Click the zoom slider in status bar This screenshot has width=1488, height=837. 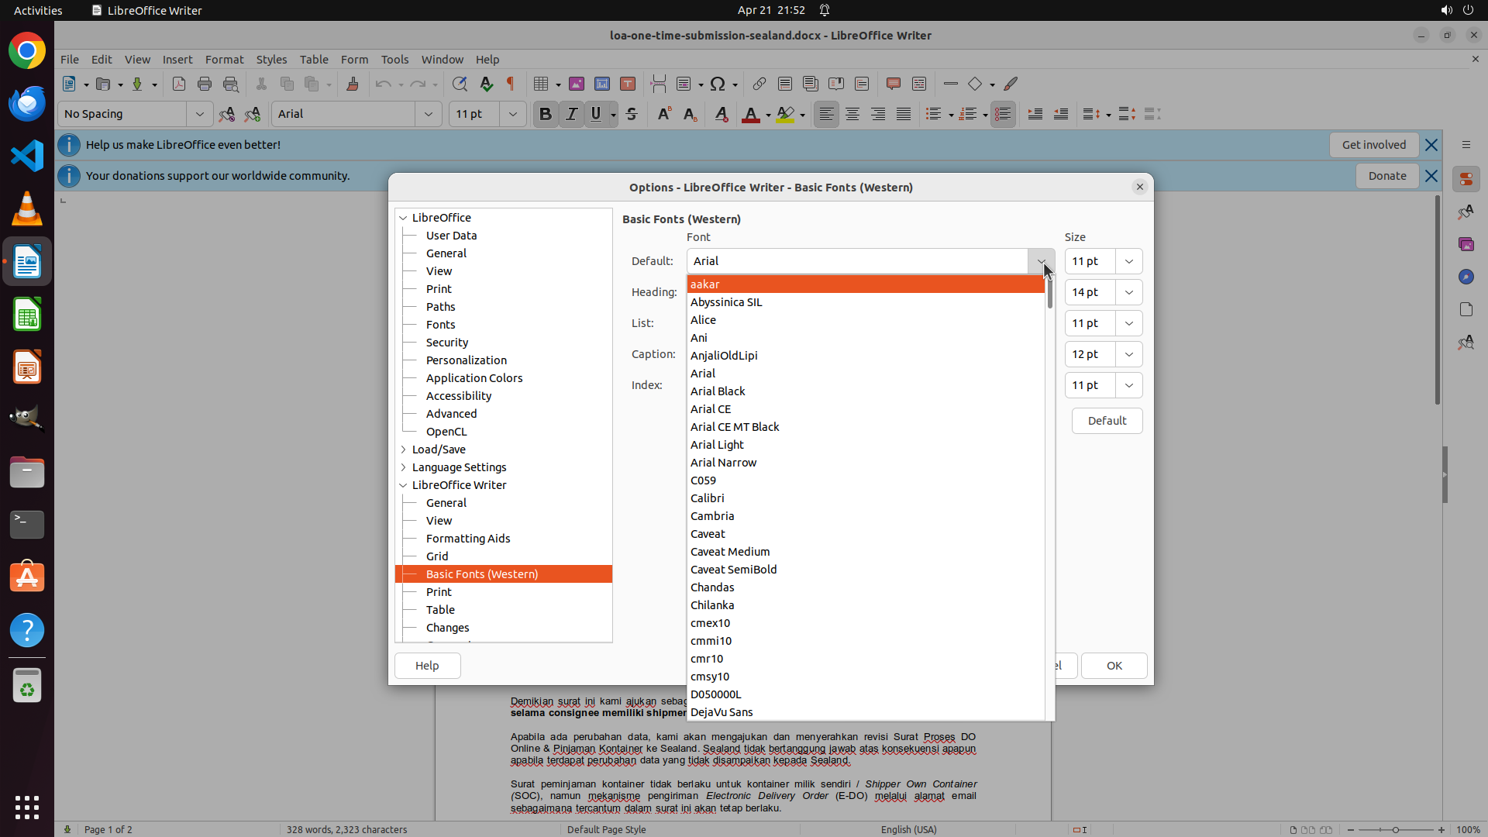1395,829
